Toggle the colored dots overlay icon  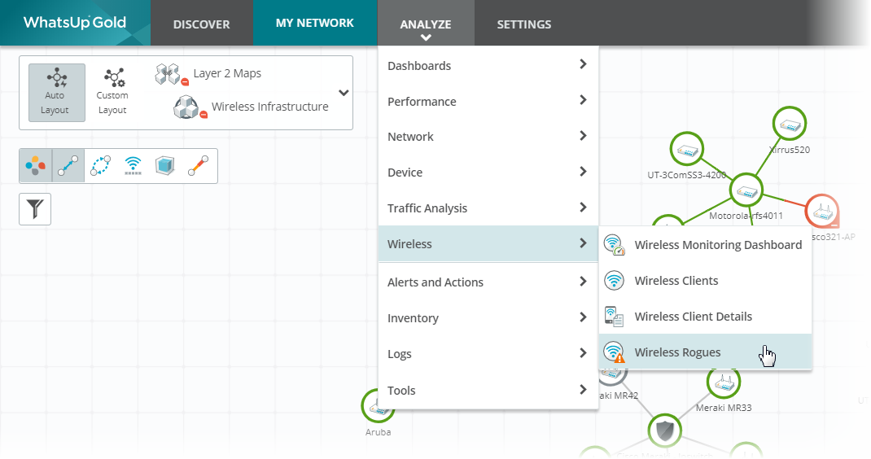click(x=36, y=165)
